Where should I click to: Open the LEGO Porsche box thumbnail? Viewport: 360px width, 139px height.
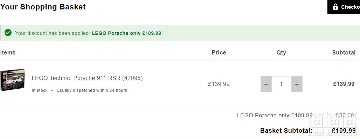12,80
